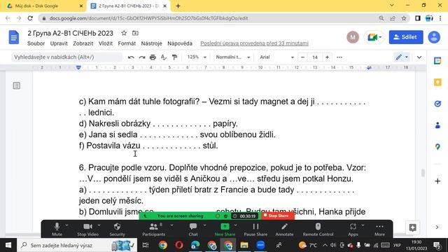Click Zoom Remote Control

pos(318,230)
